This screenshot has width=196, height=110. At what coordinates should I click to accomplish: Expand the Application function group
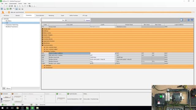[x=43, y=41]
